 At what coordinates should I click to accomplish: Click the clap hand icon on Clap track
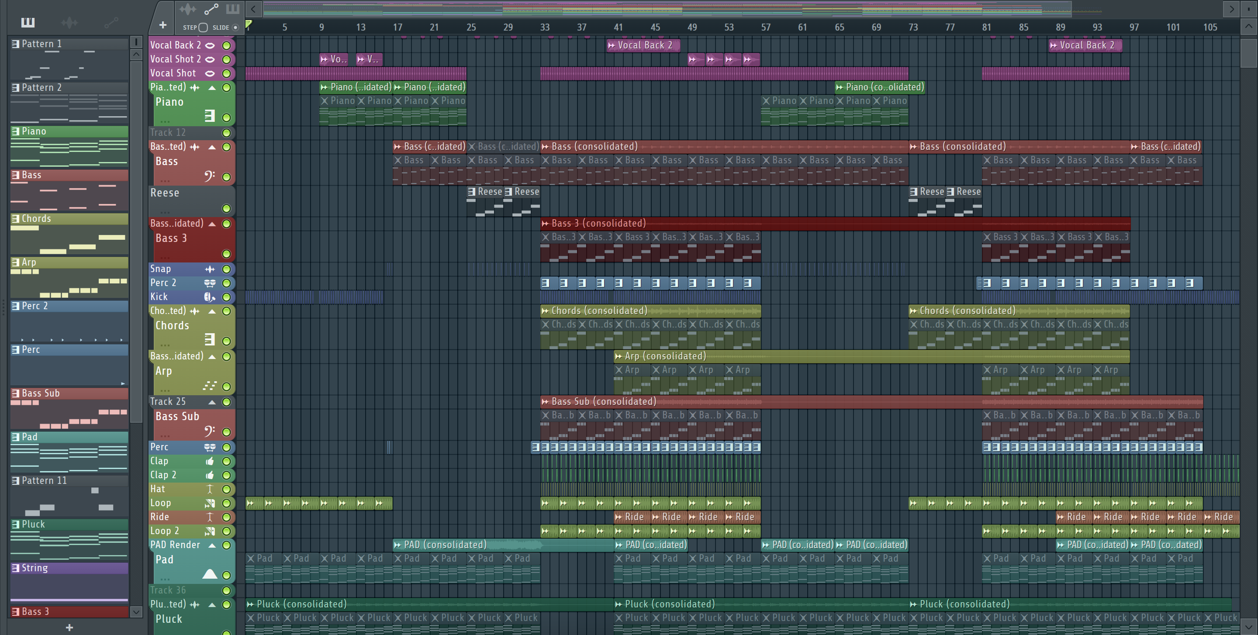click(210, 461)
